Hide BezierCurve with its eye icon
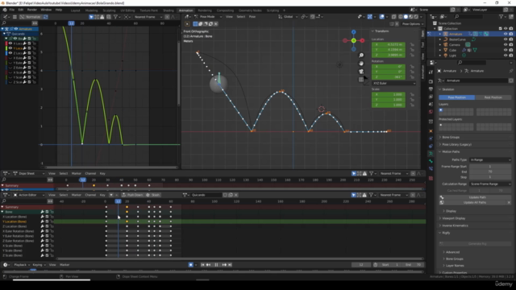 [x=506, y=39]
